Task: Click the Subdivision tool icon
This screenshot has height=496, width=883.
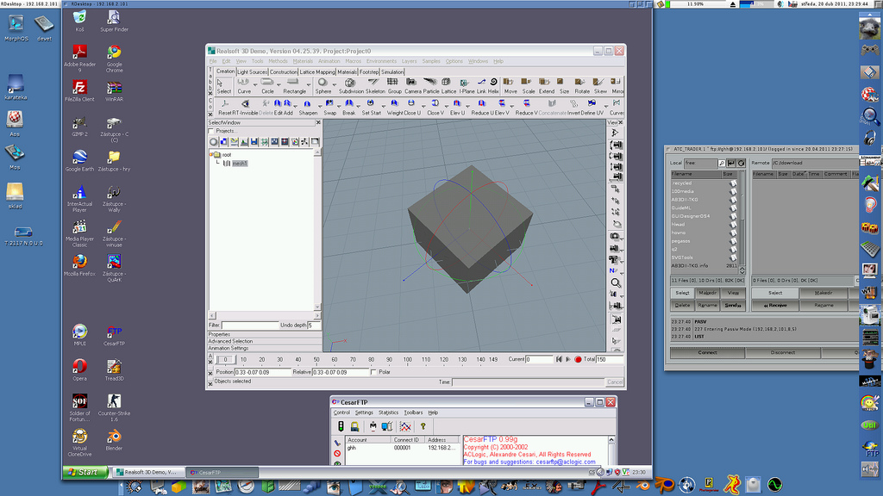Action: [351, 84]
